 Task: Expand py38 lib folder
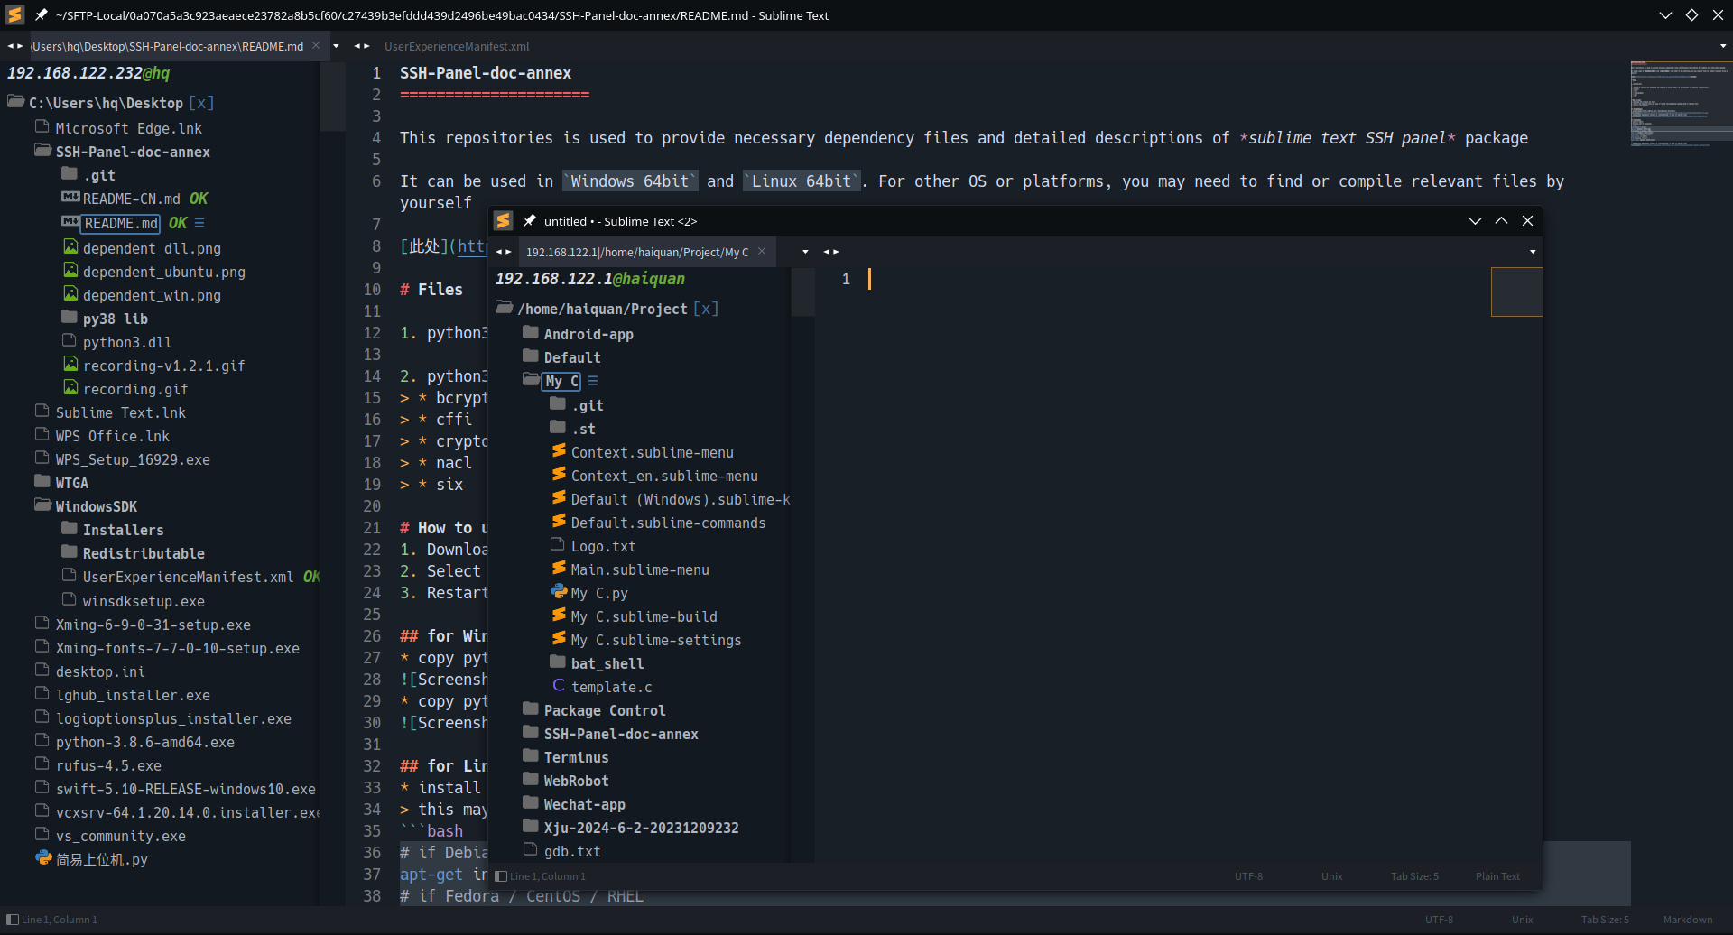click(x=70, y=317)
